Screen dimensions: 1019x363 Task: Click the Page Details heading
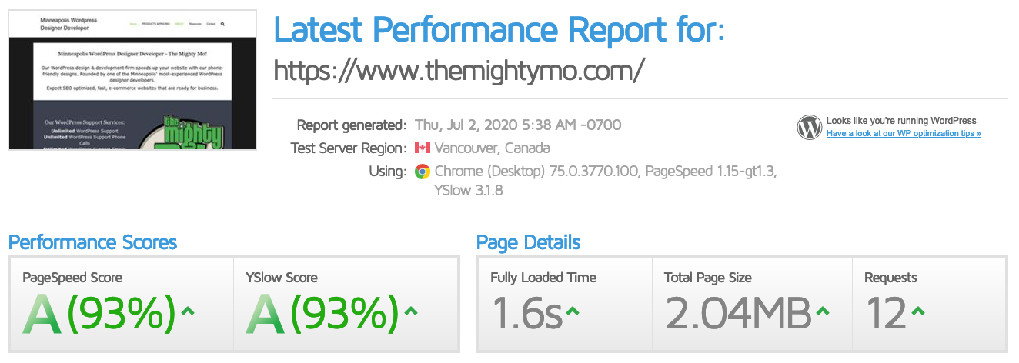click(528, 243)
